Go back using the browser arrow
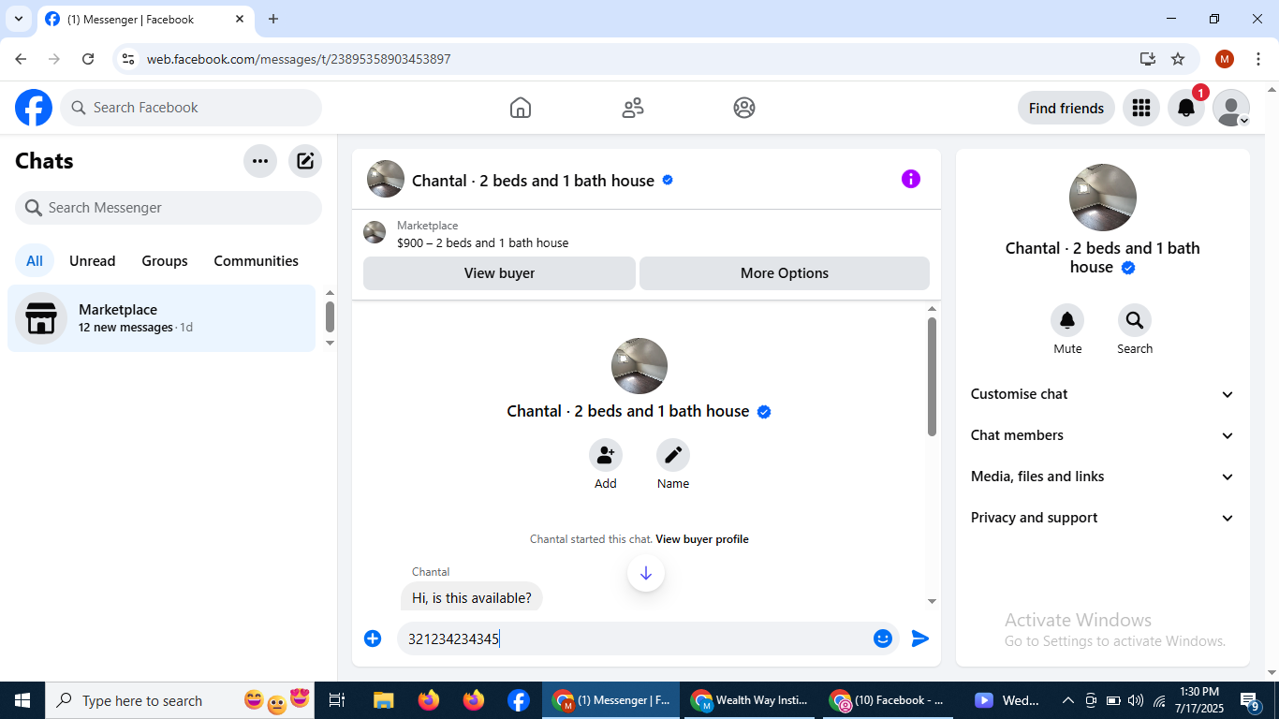The image size is (1279, 719). point(21,59)
